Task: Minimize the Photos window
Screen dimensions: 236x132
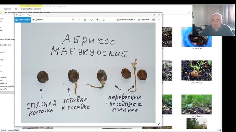Action: click(x=148, y=15)
